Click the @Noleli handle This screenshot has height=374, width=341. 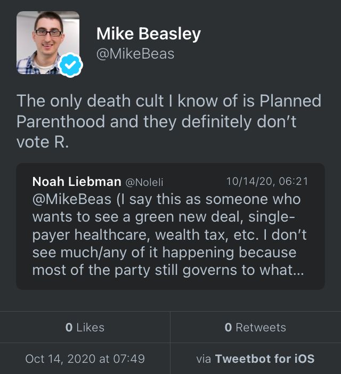(144, 182)
